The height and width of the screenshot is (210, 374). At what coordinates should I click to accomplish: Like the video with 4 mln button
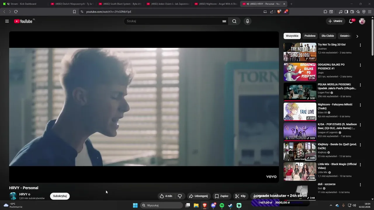pyautogui.click(x=166, y=196)
